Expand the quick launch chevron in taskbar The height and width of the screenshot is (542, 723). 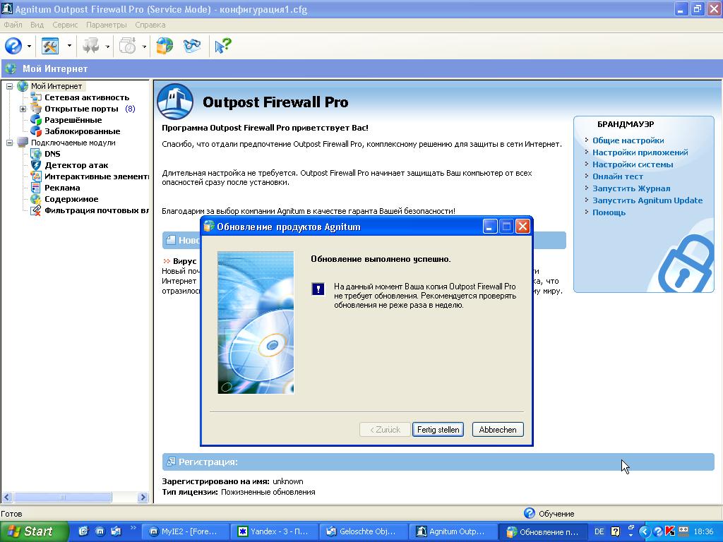click(x=133, y=528)
